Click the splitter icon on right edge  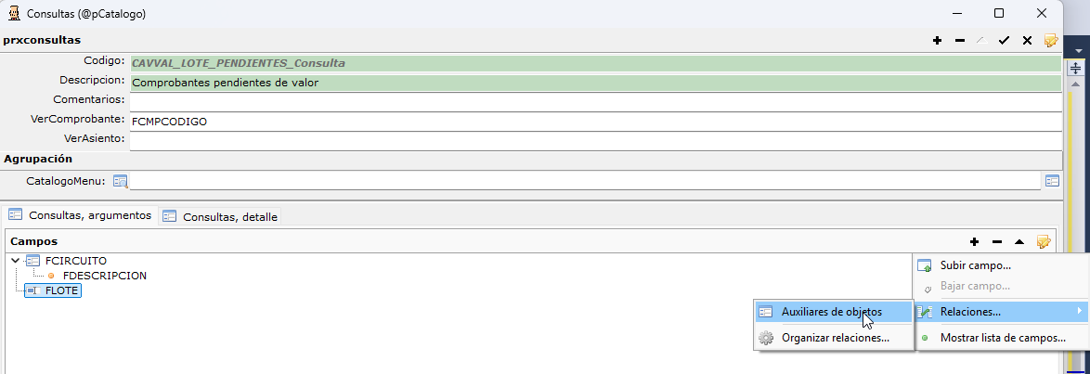tap(1075, 68)
